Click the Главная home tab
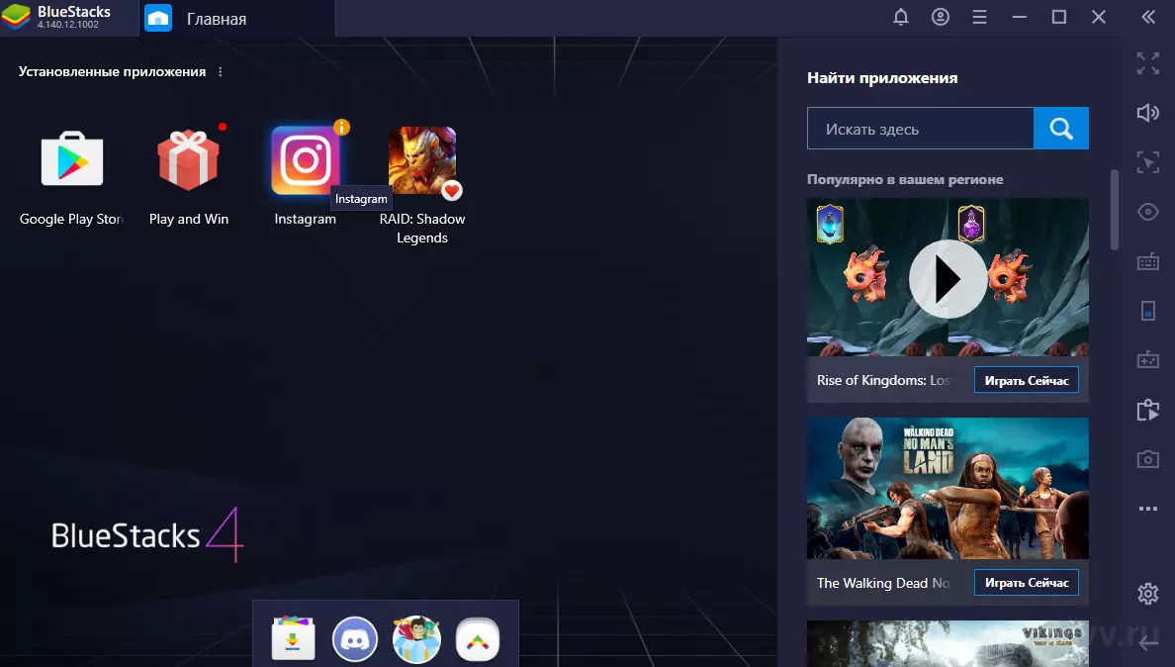The height and width of the screenshot is (667, 1175). coord(236,19)
